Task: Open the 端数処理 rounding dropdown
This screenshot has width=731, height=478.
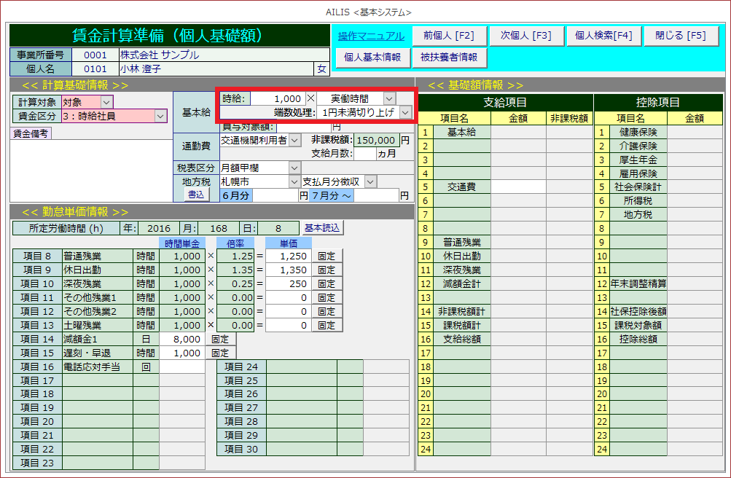Action: [x=404, y=113]
